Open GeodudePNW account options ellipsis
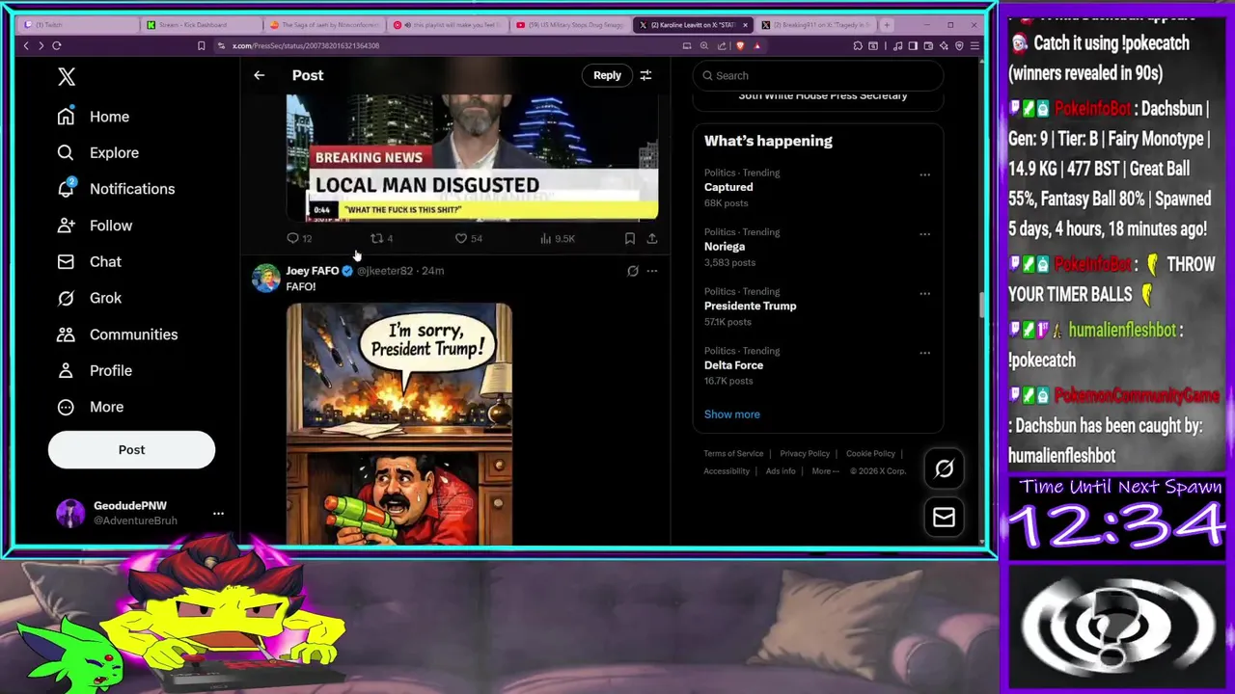 (218, 513)
